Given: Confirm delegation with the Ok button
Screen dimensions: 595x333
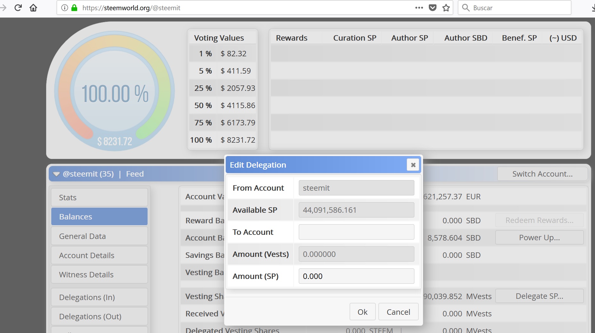Looking at the screenshot, I should coord(363,312).
